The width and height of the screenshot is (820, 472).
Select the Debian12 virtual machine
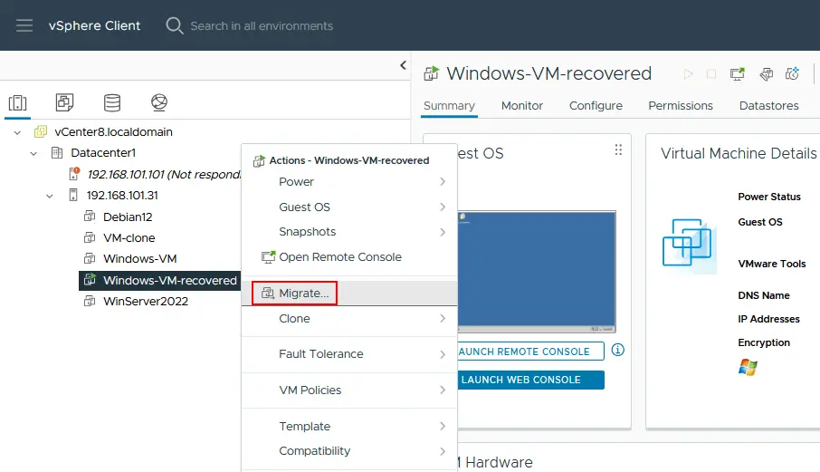128,217
